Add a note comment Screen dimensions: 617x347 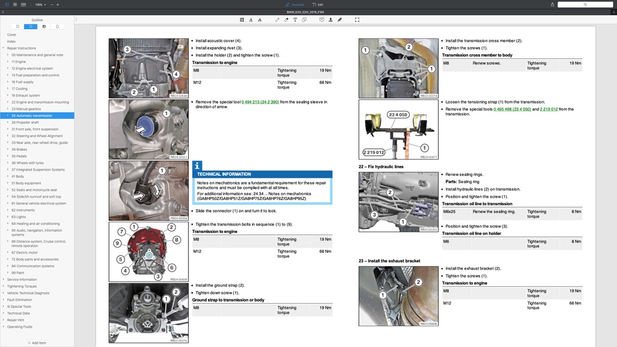pyautogui.click(x=321, y=20)
